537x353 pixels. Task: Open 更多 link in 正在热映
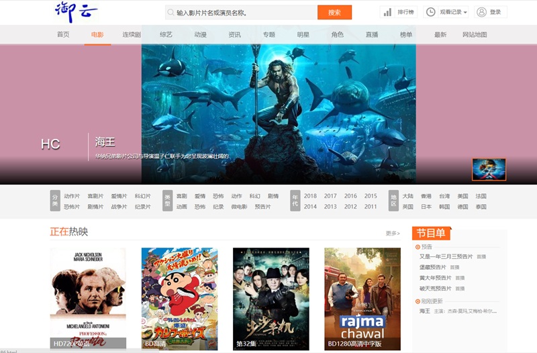[x=393, y=234]
